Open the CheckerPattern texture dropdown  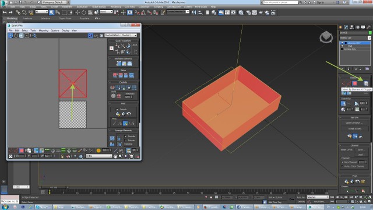pyautogui.click(x=121, y=35)
